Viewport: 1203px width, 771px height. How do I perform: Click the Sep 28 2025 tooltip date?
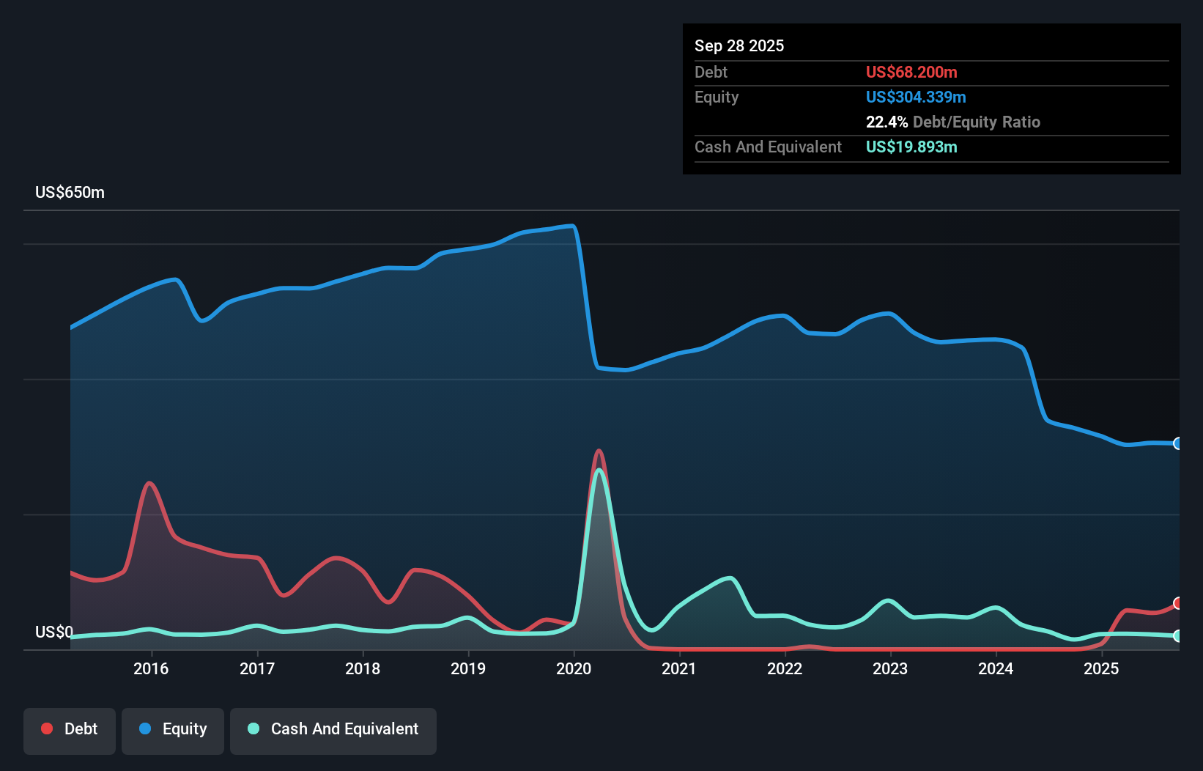[x=739, y=45]
